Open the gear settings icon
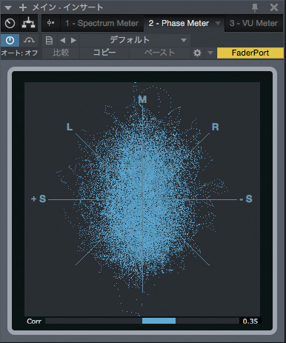Image resolution: width=286 pixels, height=343 pixels. point(197,53)
